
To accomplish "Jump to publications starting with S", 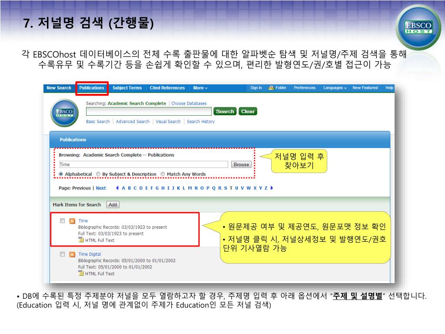I will pyautogui.click(x=226, y=188).
